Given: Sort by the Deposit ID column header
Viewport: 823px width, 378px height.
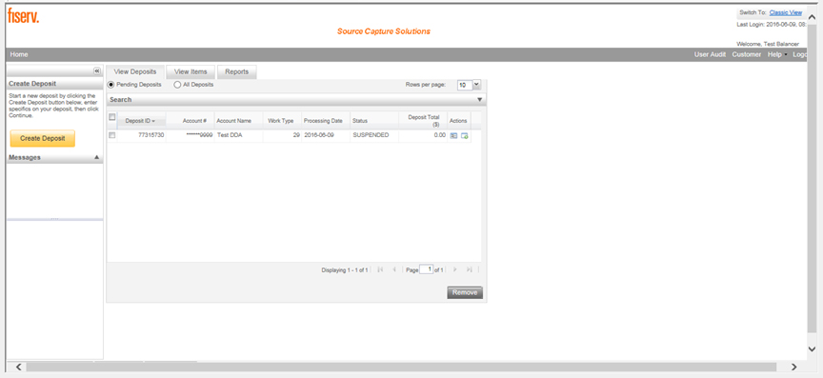Looking at the screenshot, I should tap(142, 121).
